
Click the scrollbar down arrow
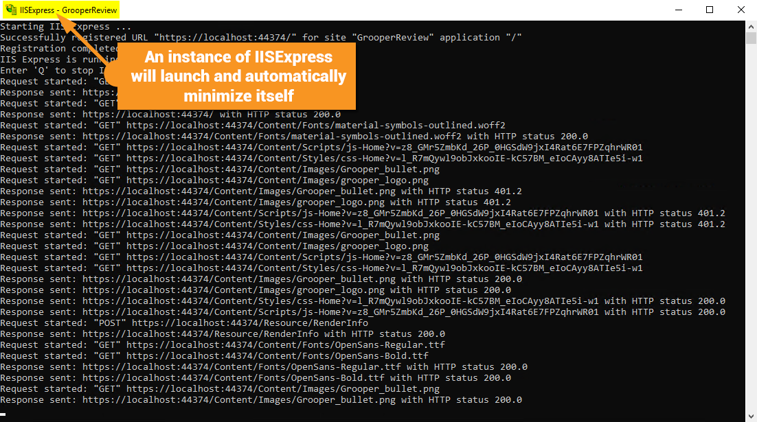tap(751, 417)
